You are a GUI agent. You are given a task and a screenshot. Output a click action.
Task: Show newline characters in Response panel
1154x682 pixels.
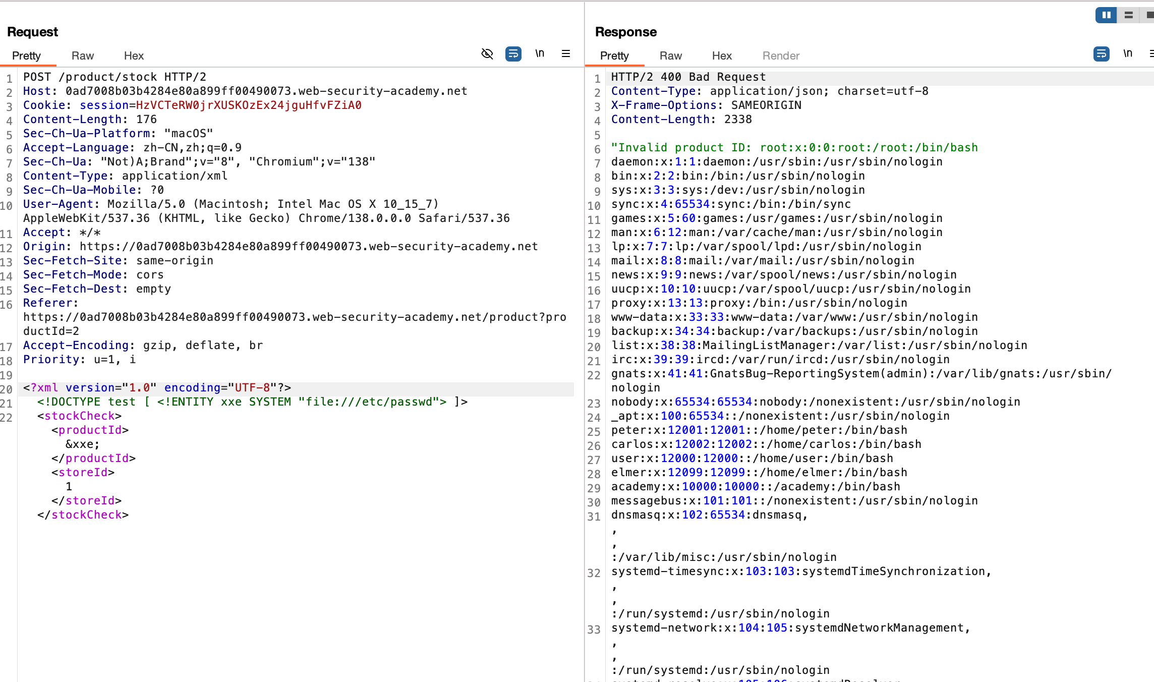click(x=1128, y=53)
